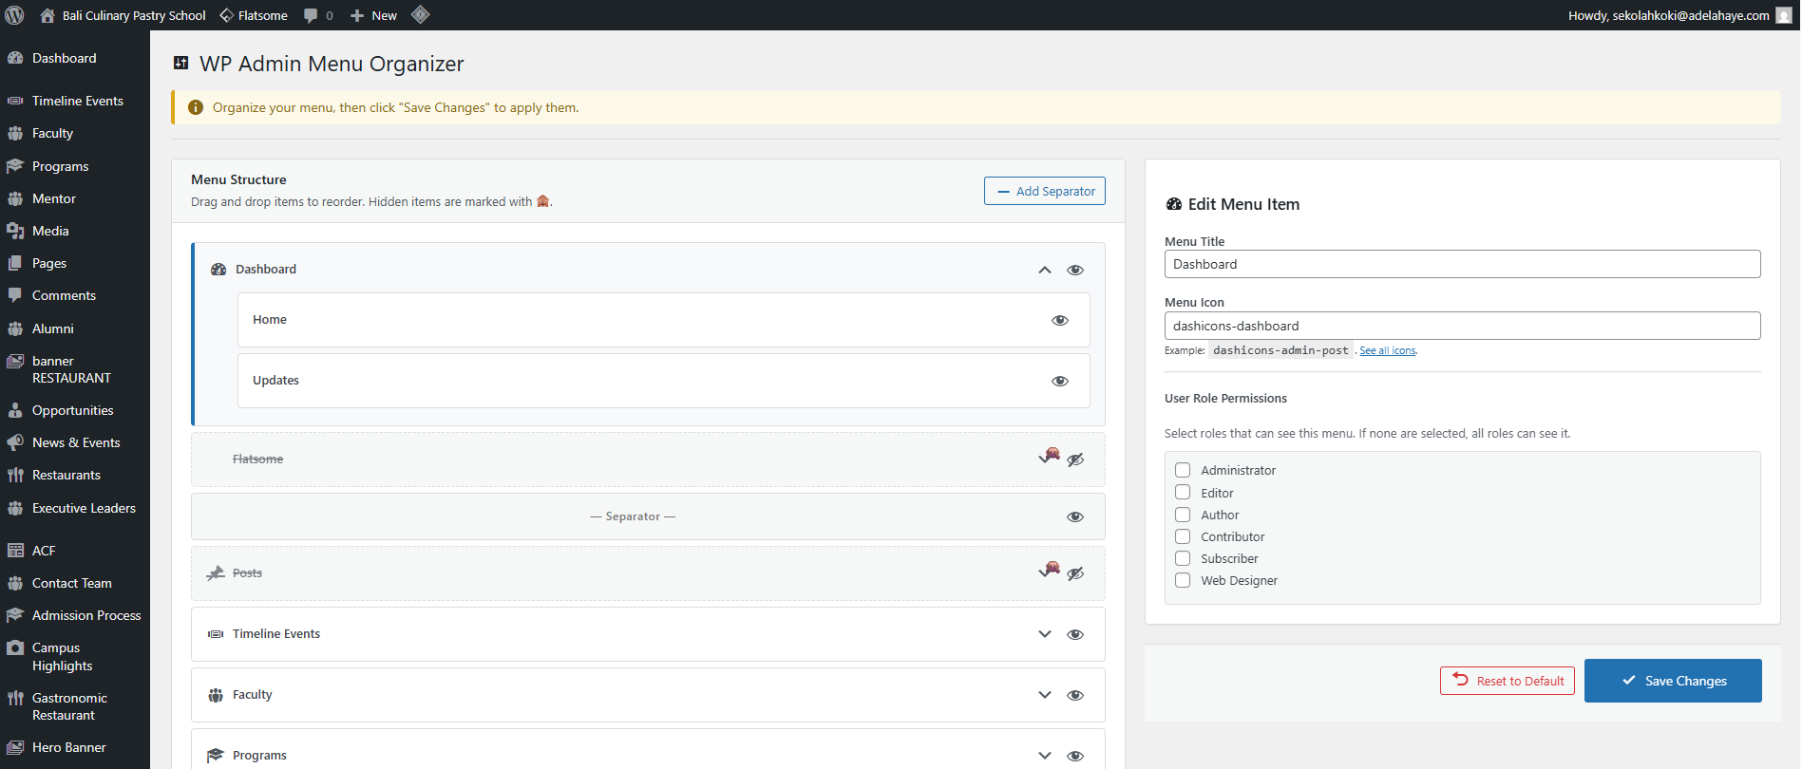
Task: Click the home icon beside the site name
Action: pos(47,15)
